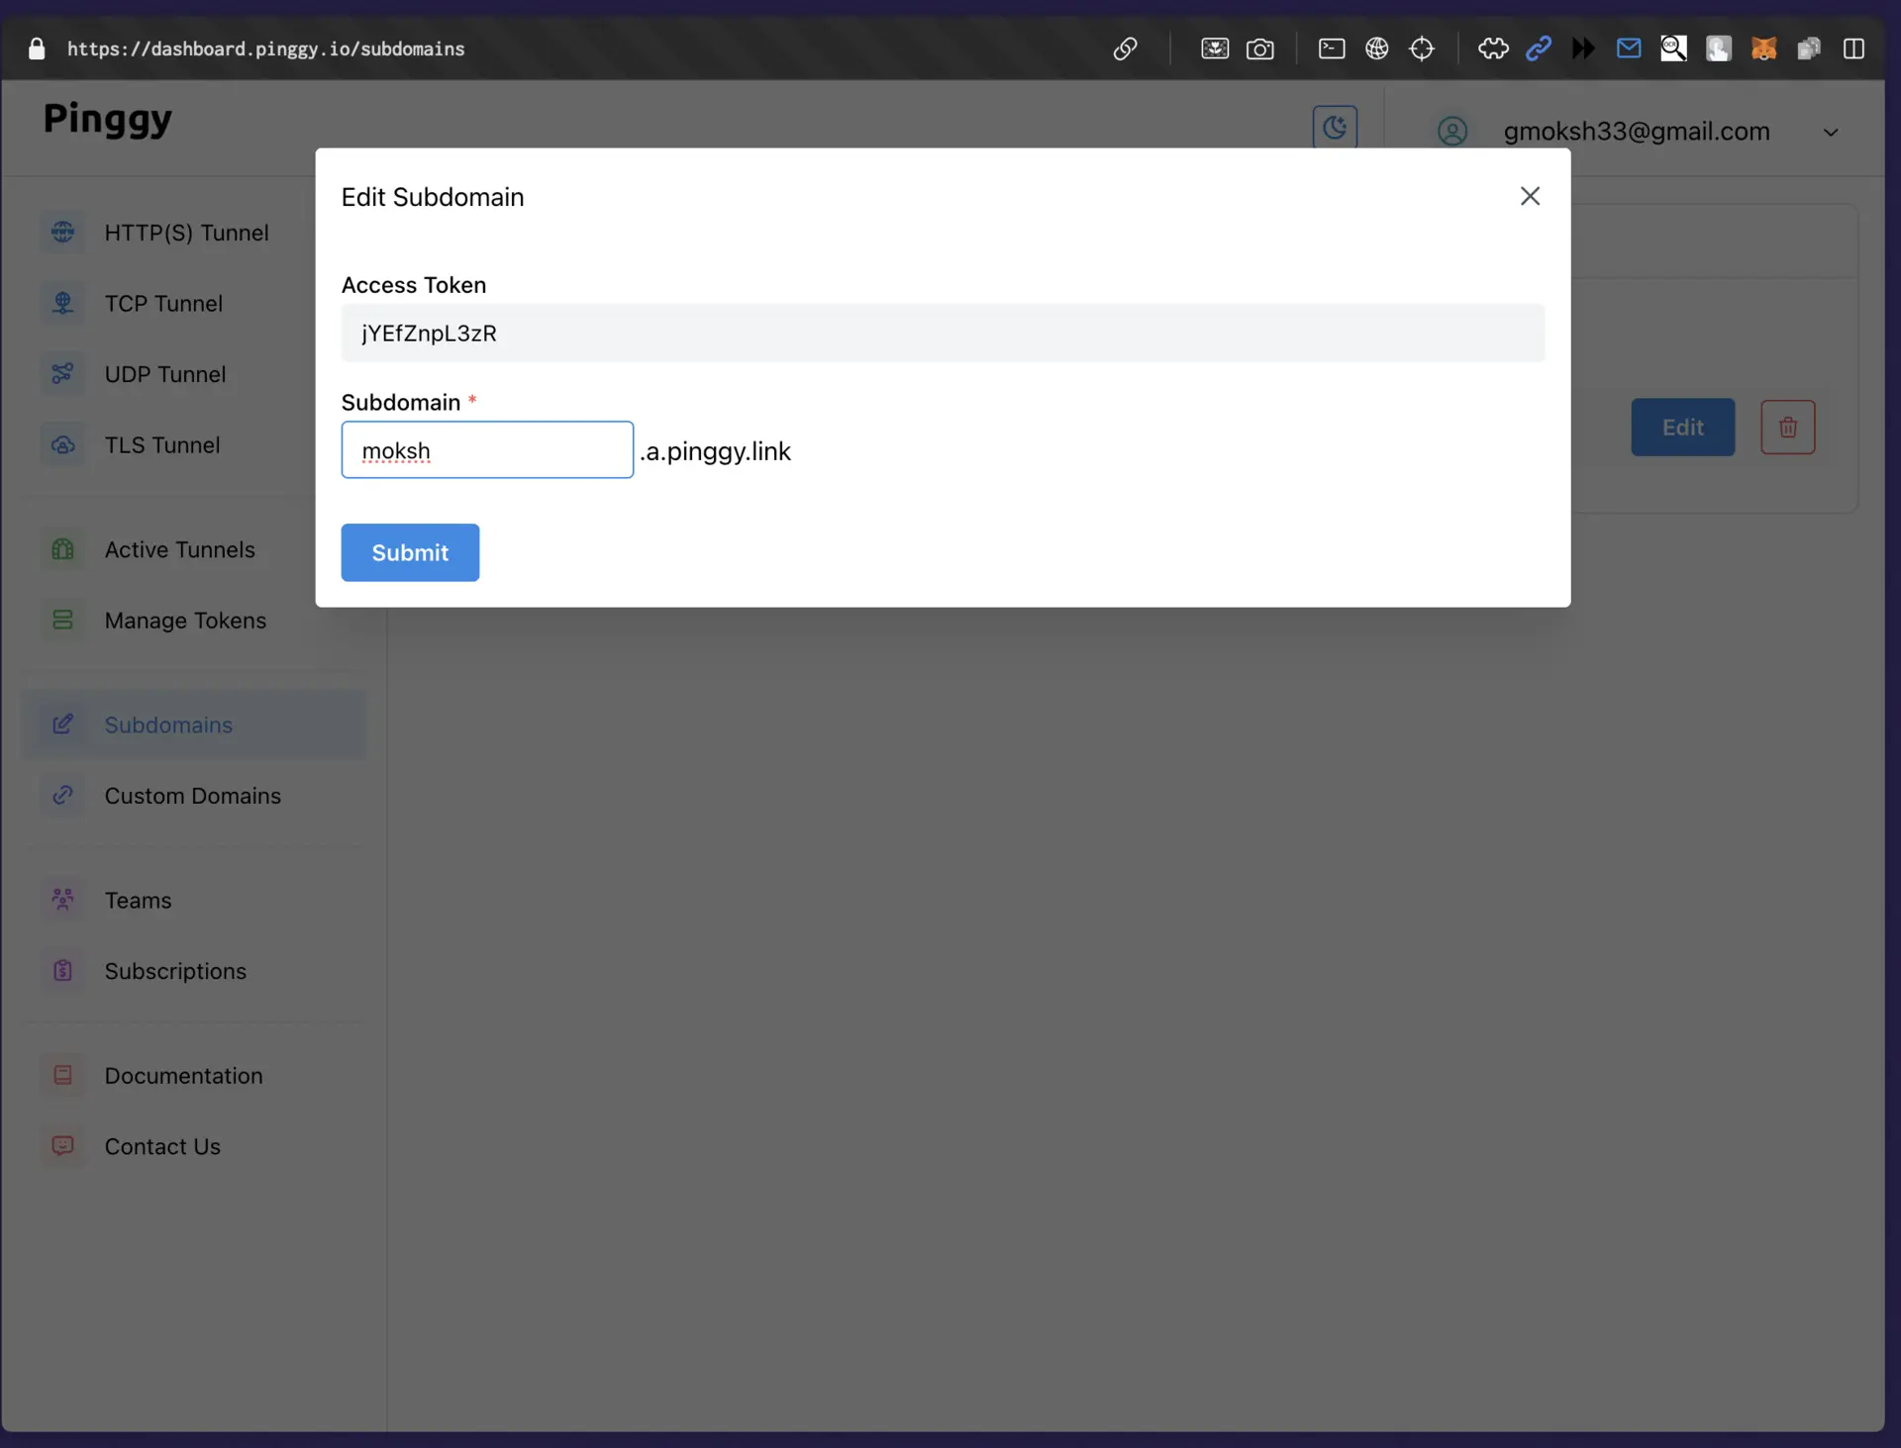
Task: Click the .a.pinggy.link domain suffix text
Action: click(x=716, y=451)
